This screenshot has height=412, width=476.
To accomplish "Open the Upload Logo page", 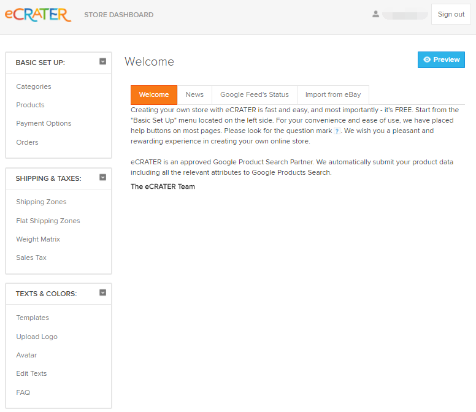I will click(37, 337).
